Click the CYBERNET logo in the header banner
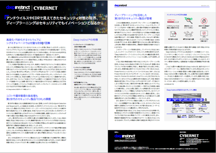This screenshot has width=216, height=153. [46, 8]
